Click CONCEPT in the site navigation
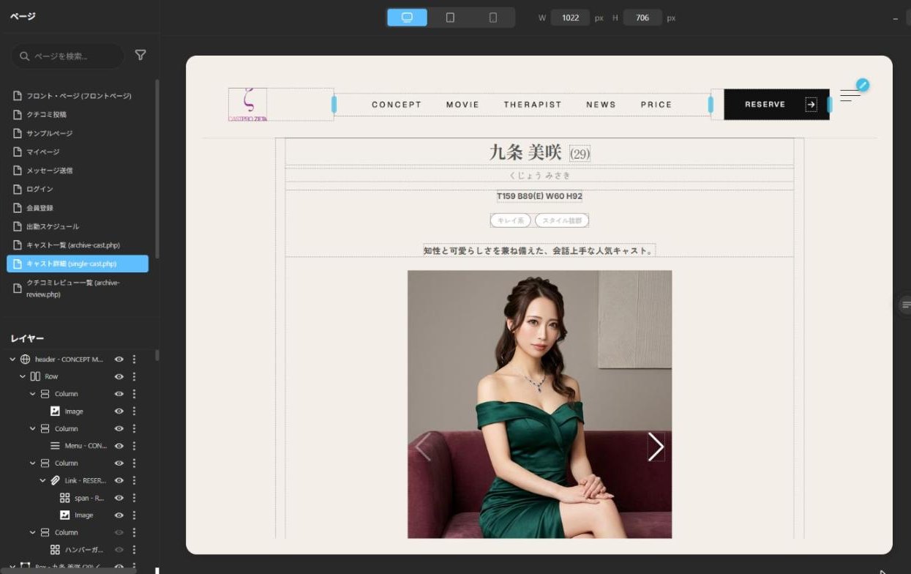 [x=397, y=105]
